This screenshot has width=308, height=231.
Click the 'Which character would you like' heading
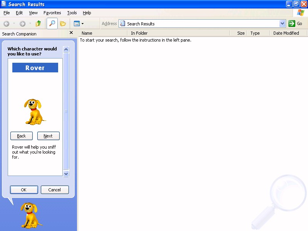(x=32, y=51)
